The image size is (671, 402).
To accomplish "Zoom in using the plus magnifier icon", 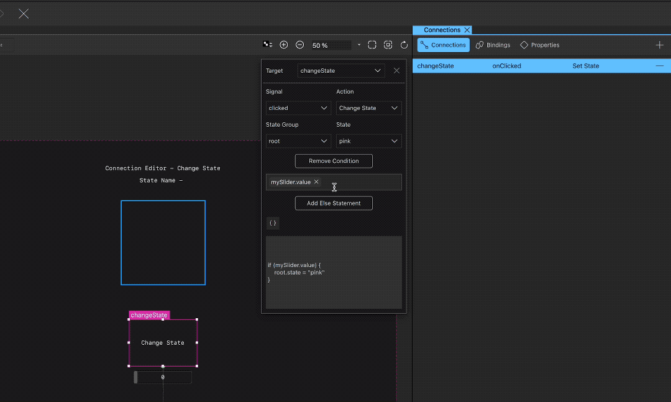I will pyautogui.click(x=284, y=44).
